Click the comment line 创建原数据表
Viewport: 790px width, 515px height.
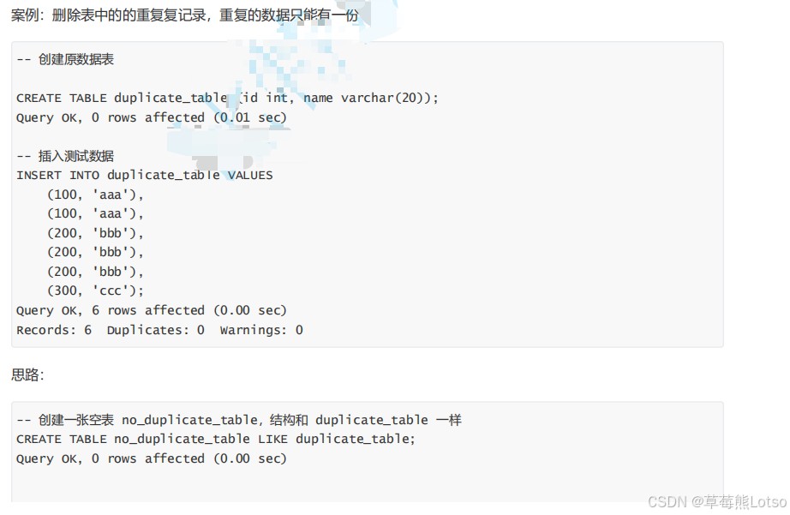[66, 59]
